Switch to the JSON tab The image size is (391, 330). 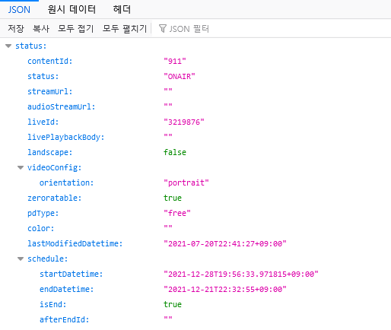(x=19, y=10)
